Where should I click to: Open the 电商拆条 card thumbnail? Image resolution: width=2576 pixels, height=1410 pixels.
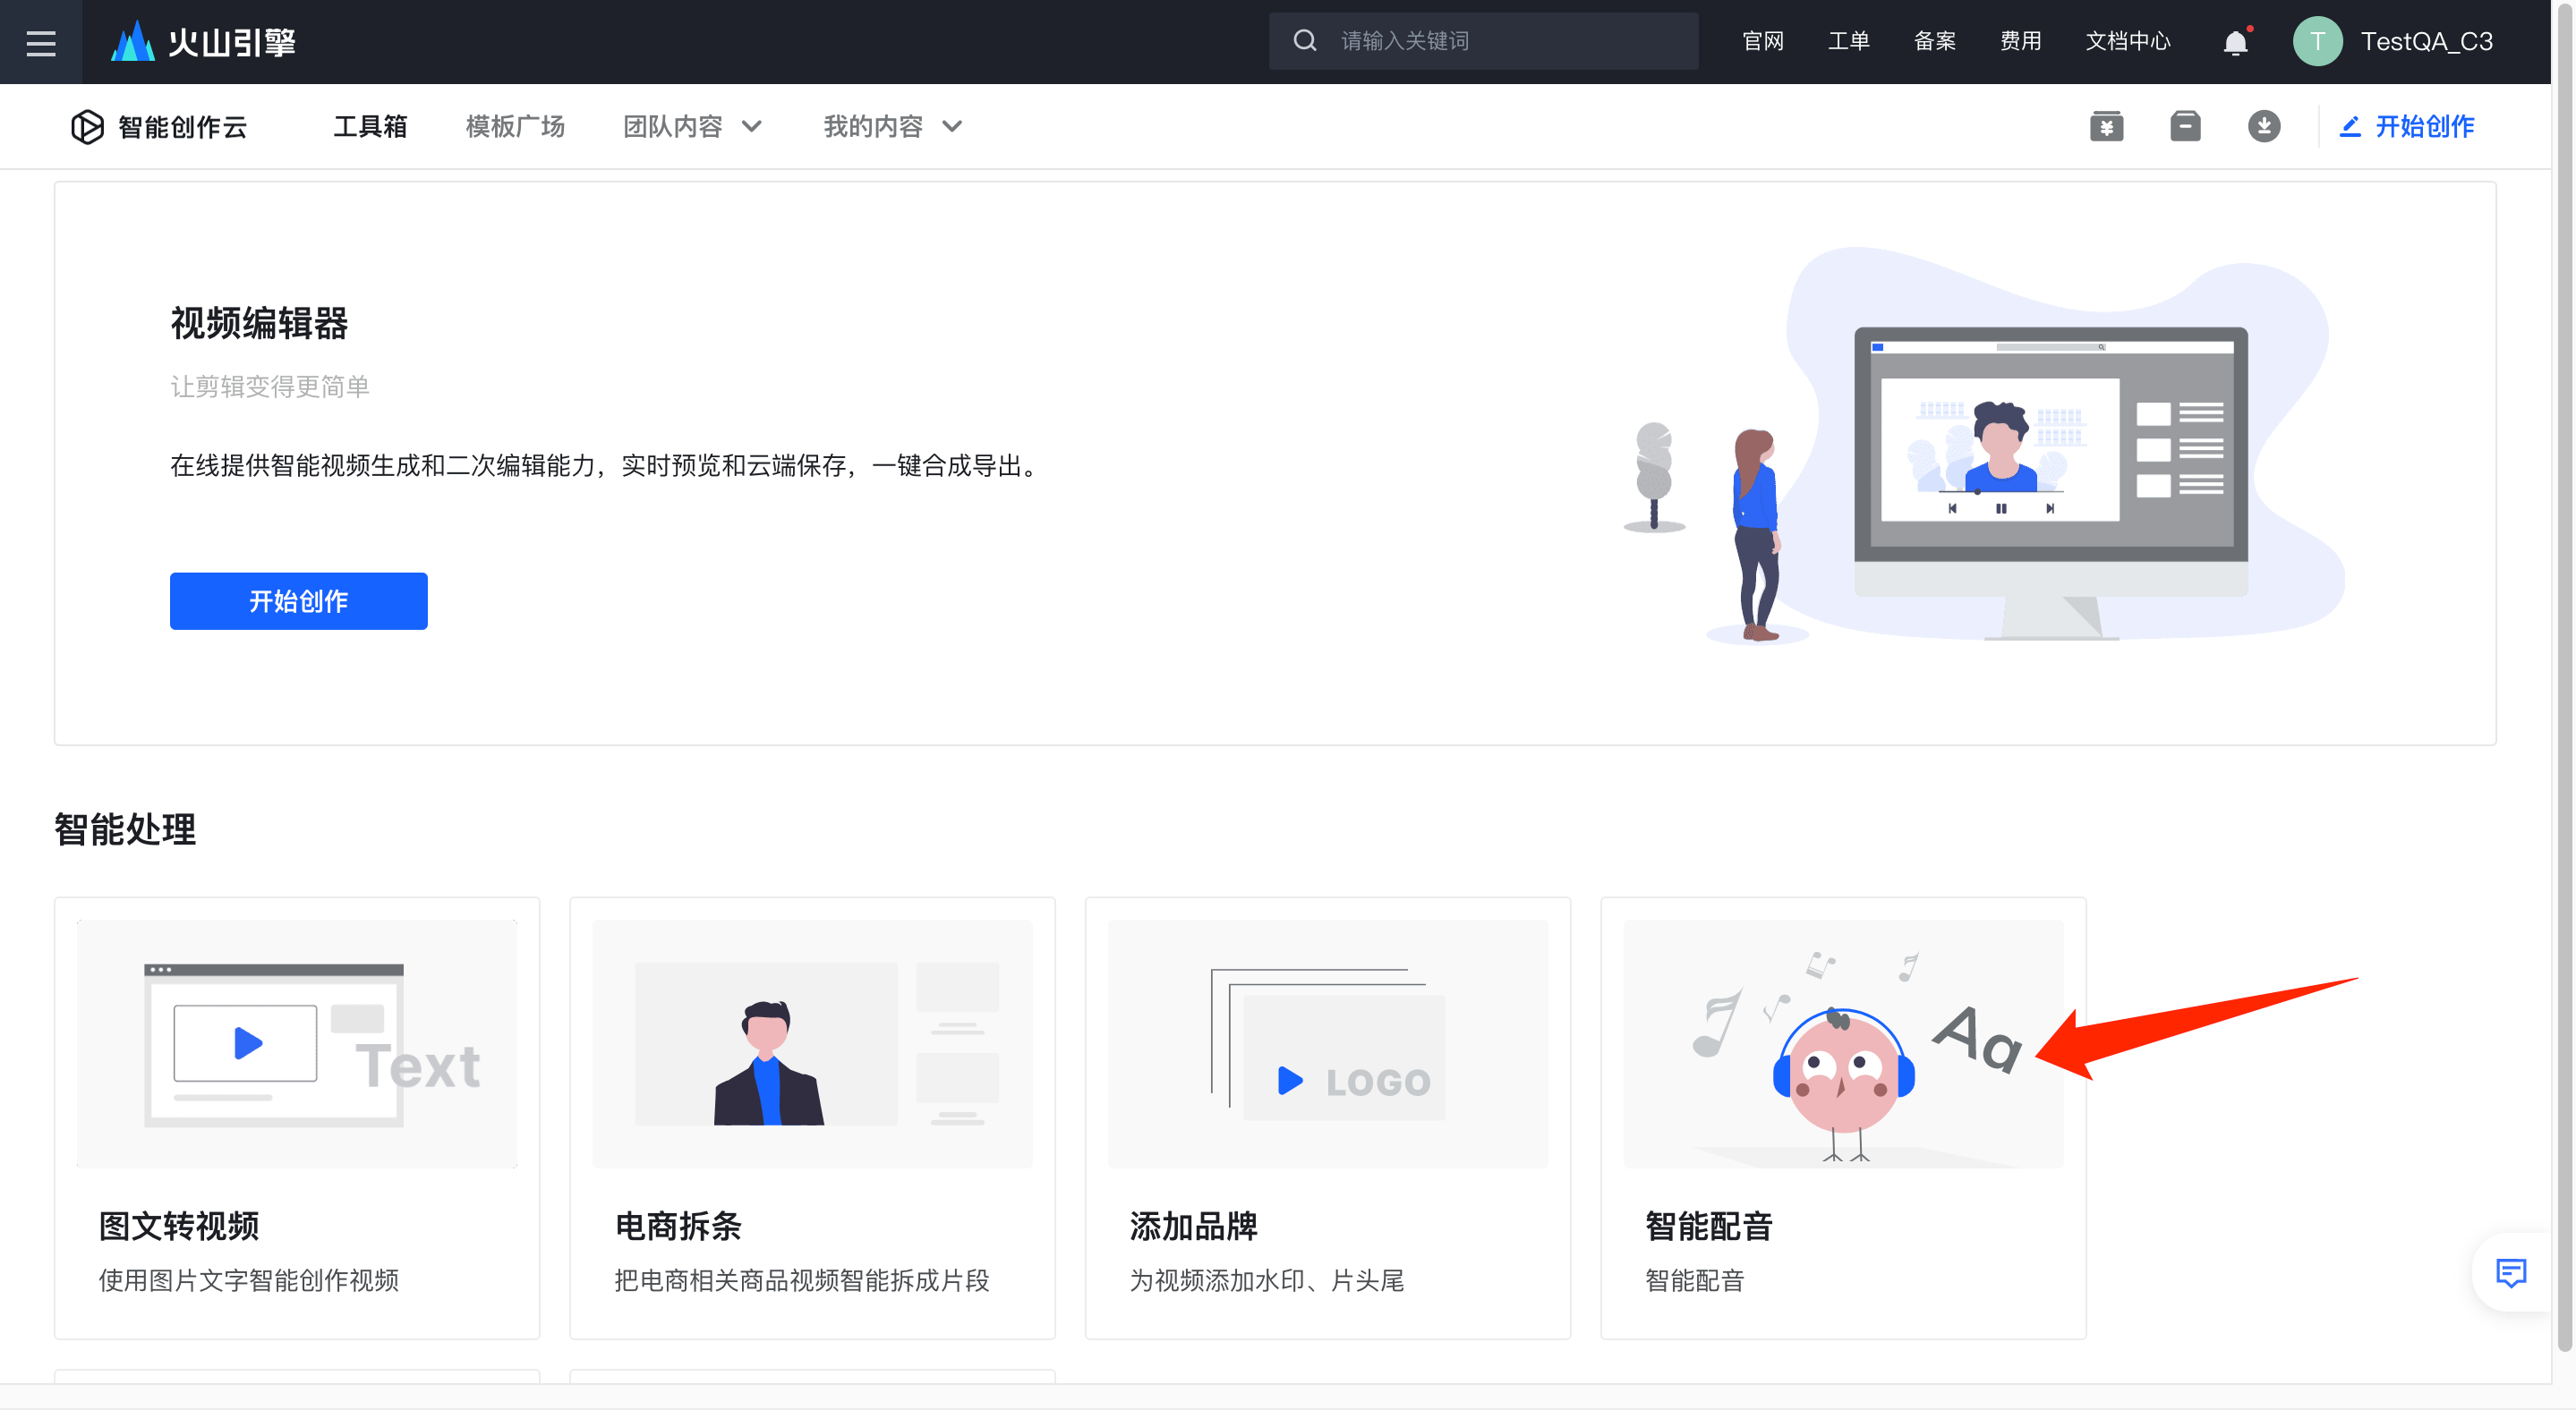[x=812, y=1043]
